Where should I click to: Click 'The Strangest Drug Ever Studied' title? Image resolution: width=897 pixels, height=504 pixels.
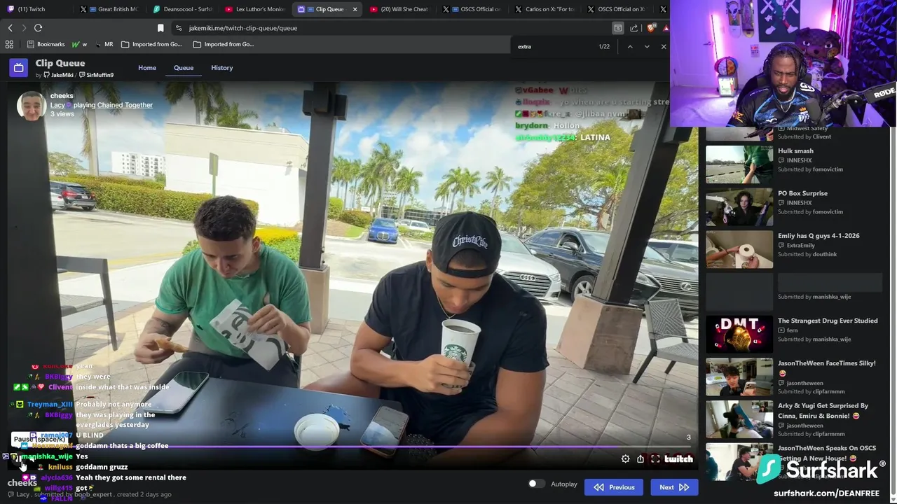coord(828,321)
